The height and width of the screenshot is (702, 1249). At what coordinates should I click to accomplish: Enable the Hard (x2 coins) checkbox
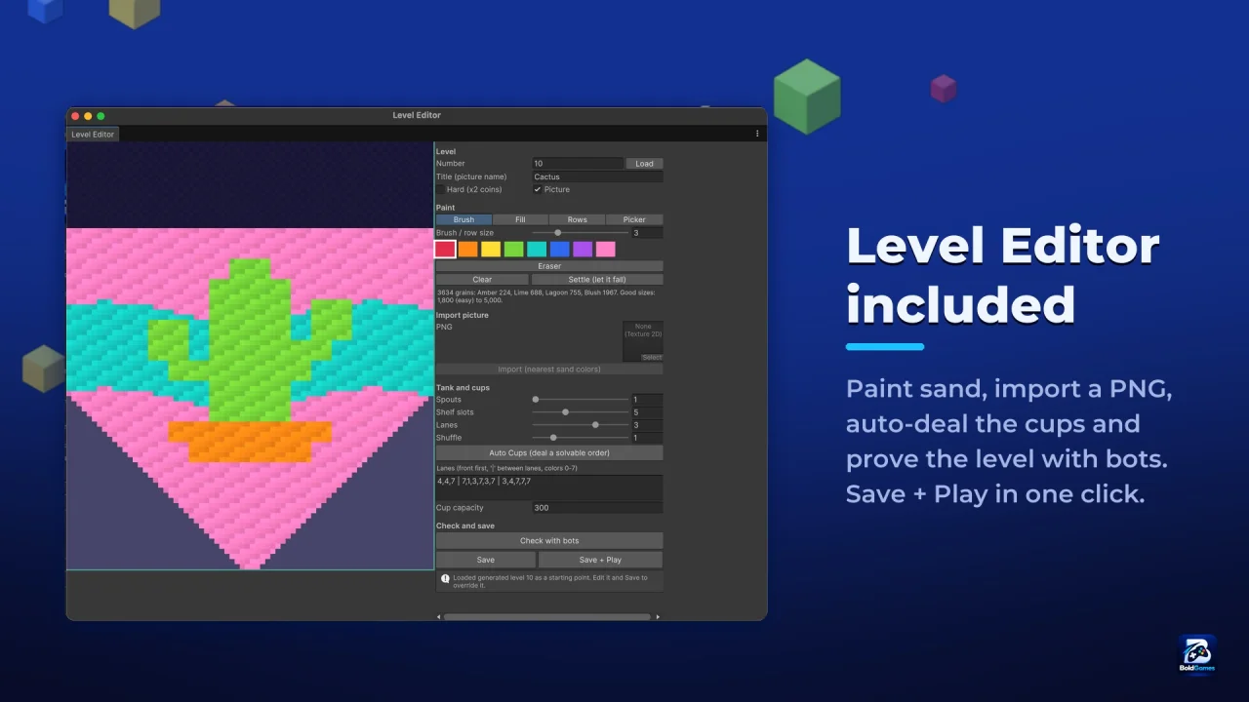pyautogui.click(x=440, y=189)
